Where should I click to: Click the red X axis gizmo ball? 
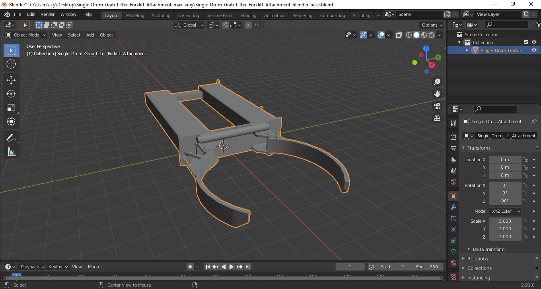click(x=432, y=65)
